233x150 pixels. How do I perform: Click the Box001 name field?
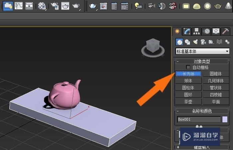coord(199,119)
